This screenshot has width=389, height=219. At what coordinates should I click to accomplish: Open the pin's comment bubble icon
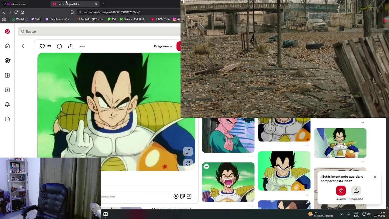pos(59,46)
